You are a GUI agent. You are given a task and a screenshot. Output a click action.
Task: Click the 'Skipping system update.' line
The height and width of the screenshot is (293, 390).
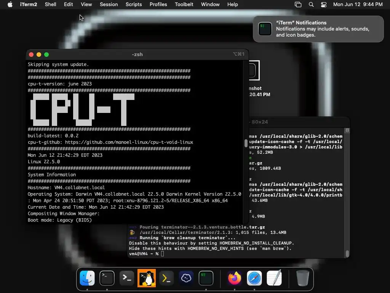coord(58,64)
